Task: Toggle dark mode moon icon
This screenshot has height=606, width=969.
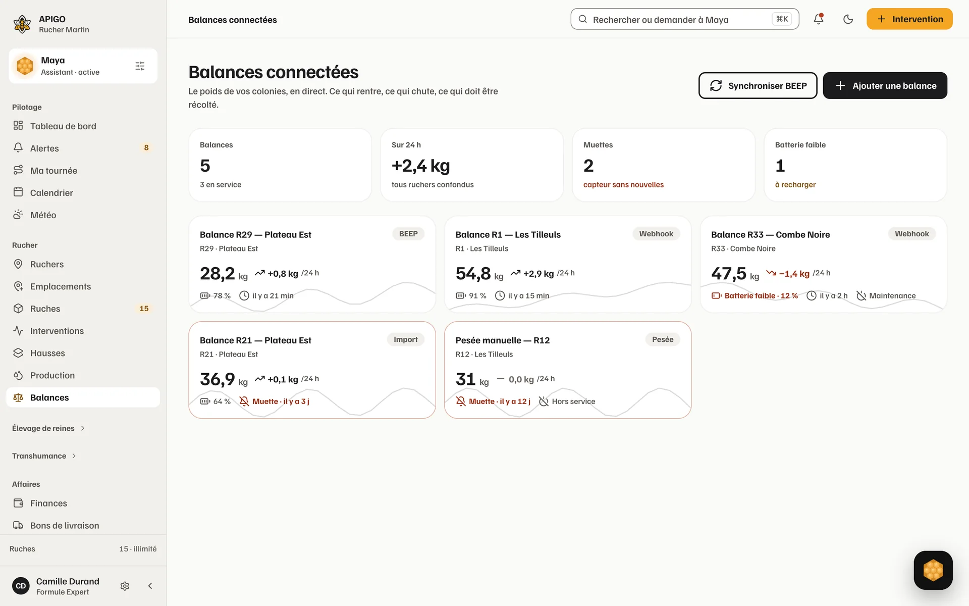Action: (x=848, y=19)
